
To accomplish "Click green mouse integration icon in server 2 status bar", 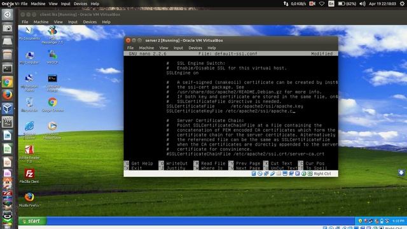I will click(304, 174).
